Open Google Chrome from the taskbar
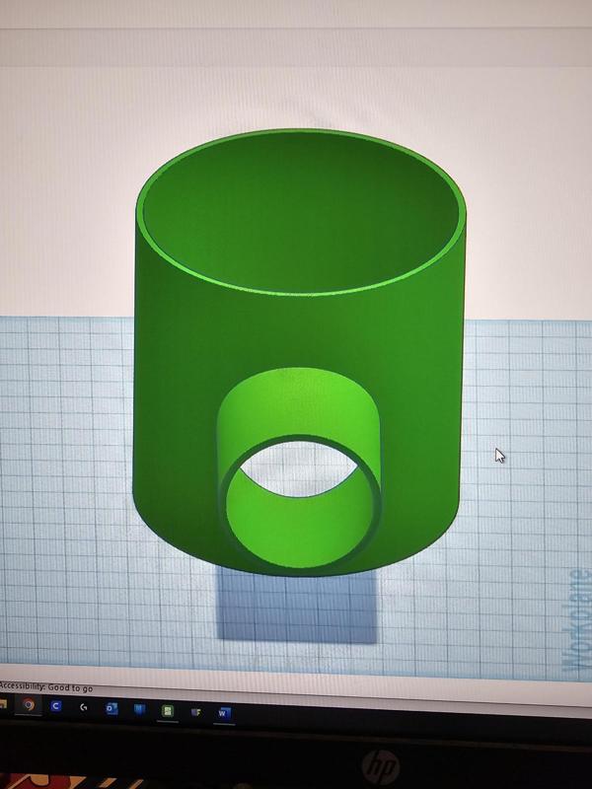Viewport: 592px width, 789px height. coord(29,705)
